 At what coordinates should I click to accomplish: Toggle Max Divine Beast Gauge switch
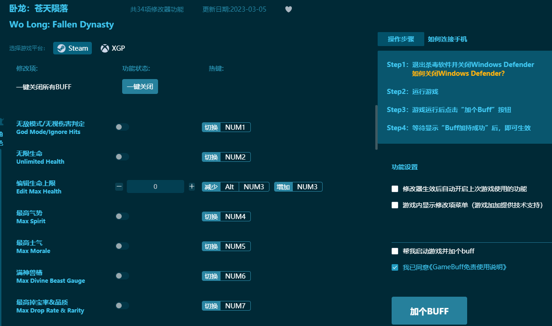(x=122, y=276)
